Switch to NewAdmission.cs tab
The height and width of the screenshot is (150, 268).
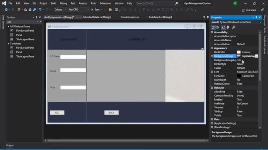coord(130,17)
